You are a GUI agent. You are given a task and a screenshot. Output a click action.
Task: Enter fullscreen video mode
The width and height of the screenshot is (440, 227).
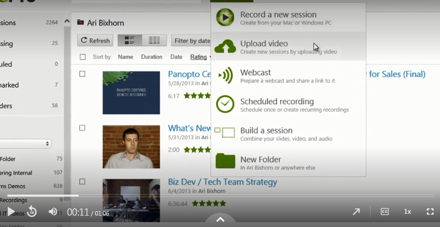click(430, 212)
